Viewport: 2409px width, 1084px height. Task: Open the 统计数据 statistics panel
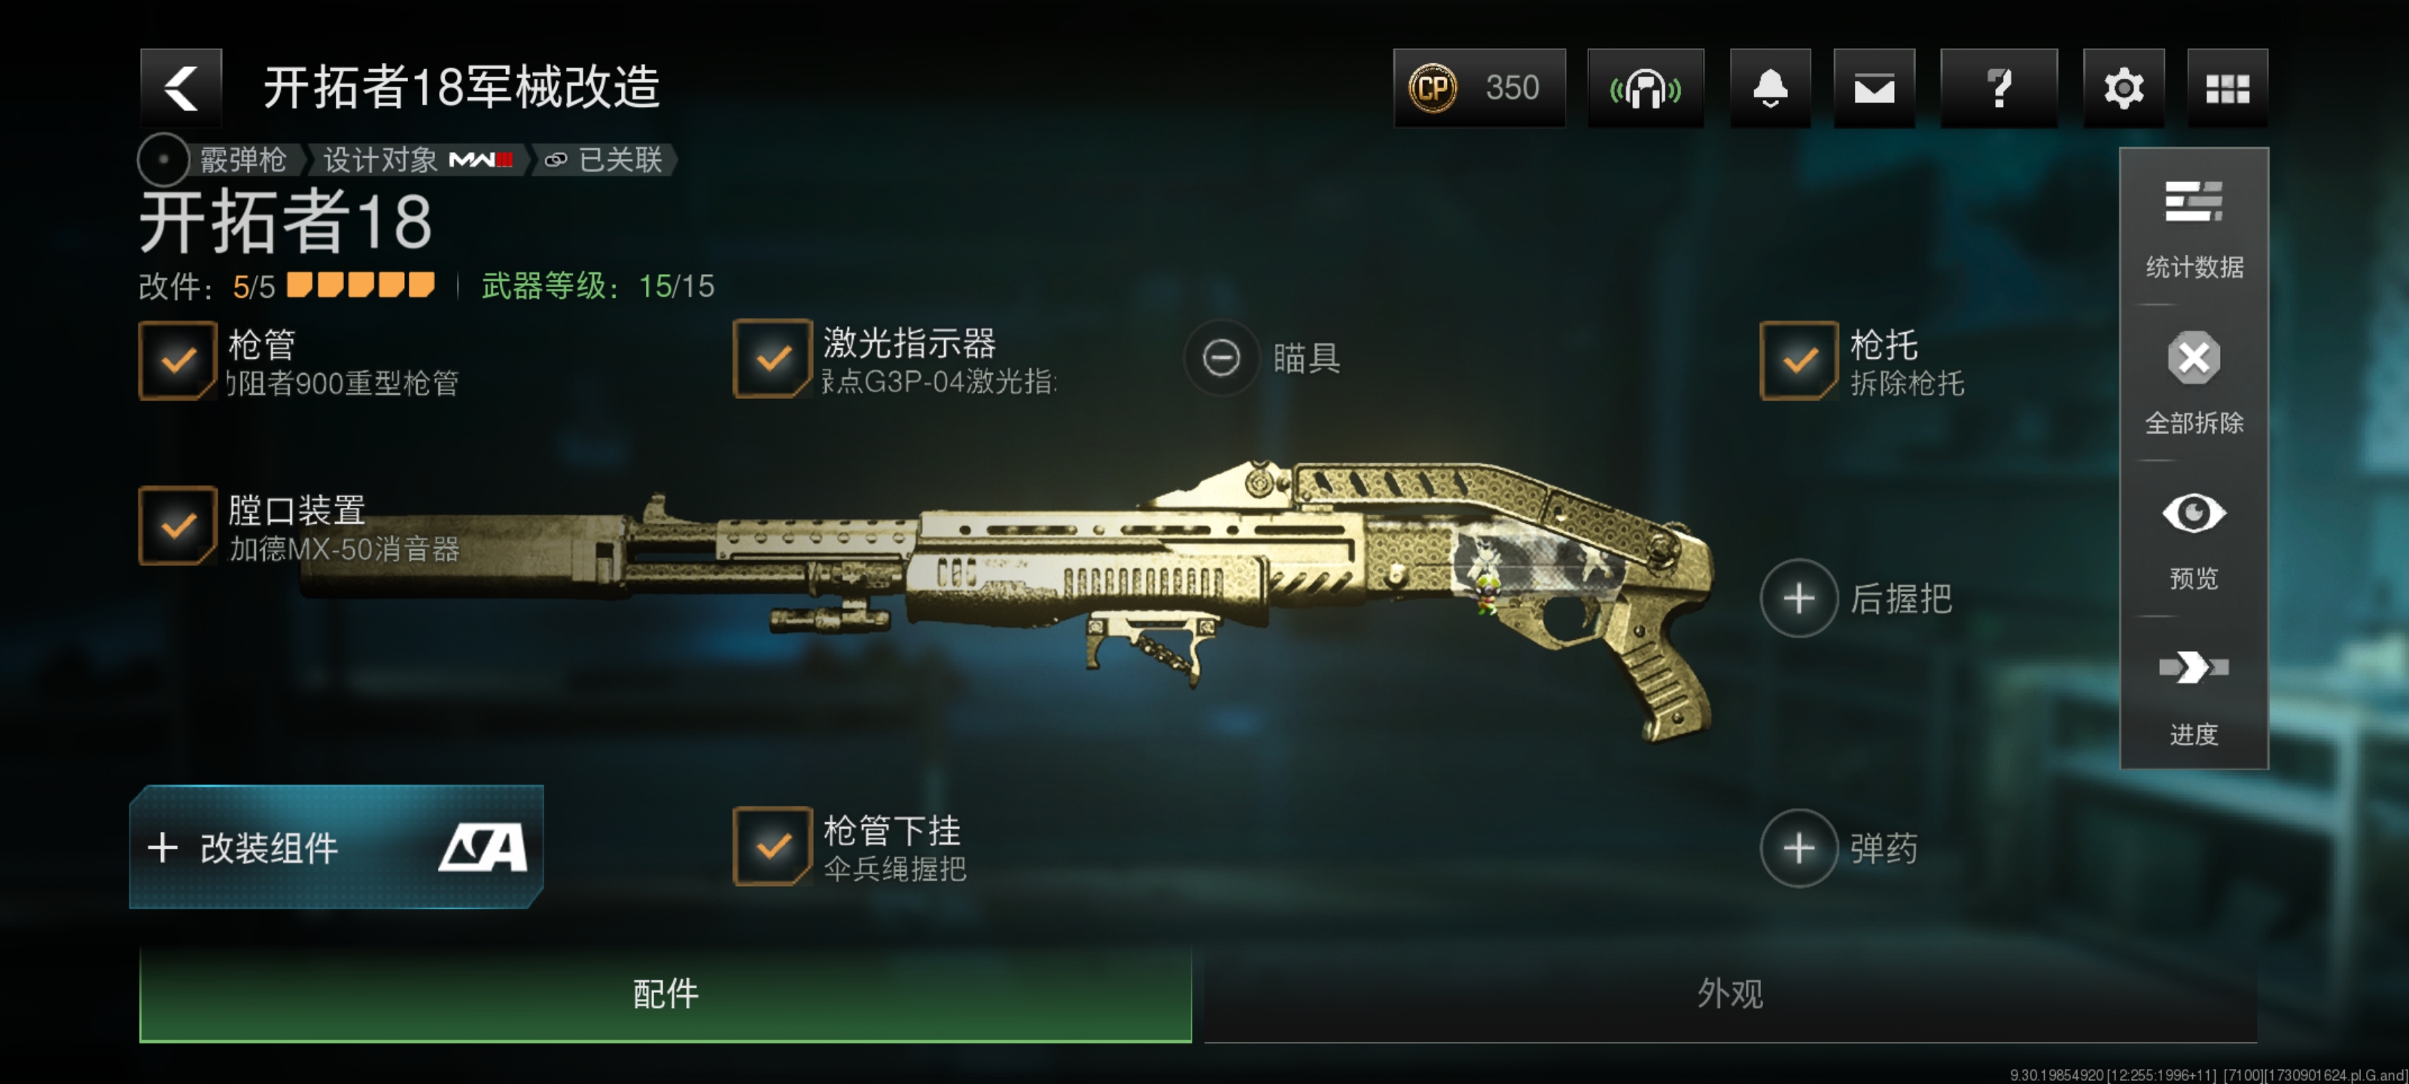[2194, 229]
